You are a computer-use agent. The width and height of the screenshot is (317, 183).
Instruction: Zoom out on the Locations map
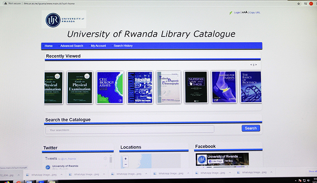[x=125, y=164]
